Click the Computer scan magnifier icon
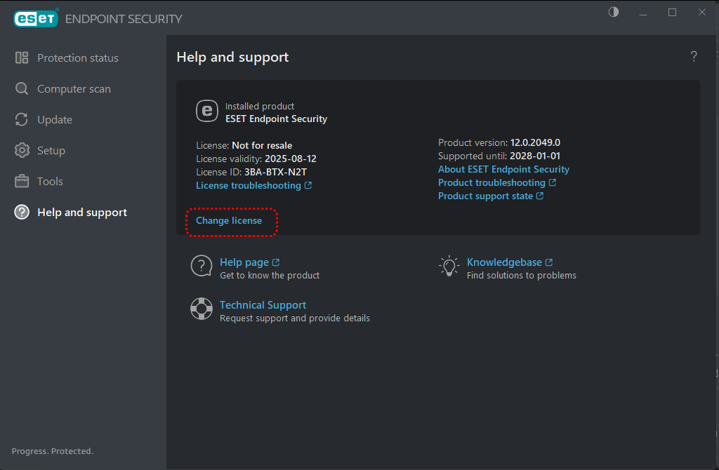The width and height of the screenshot is (719, 470). coord(22,89)
